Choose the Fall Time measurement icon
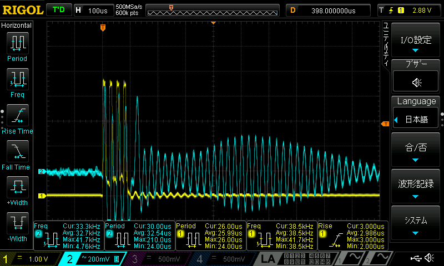Image resolution: width=444 pixels, height=266 pixels. (x=17, y=152)
